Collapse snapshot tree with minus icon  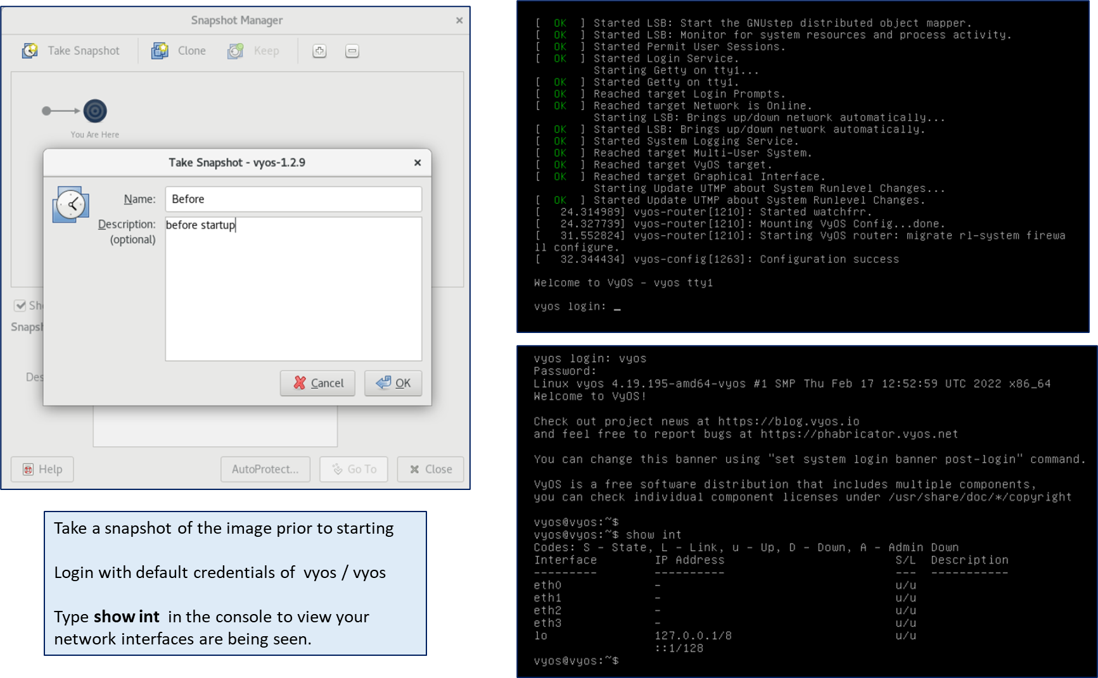click(x=352, y=51)
